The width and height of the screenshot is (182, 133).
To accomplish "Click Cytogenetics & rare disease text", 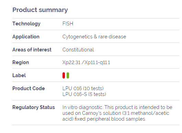I will click(x=94, y=37).
